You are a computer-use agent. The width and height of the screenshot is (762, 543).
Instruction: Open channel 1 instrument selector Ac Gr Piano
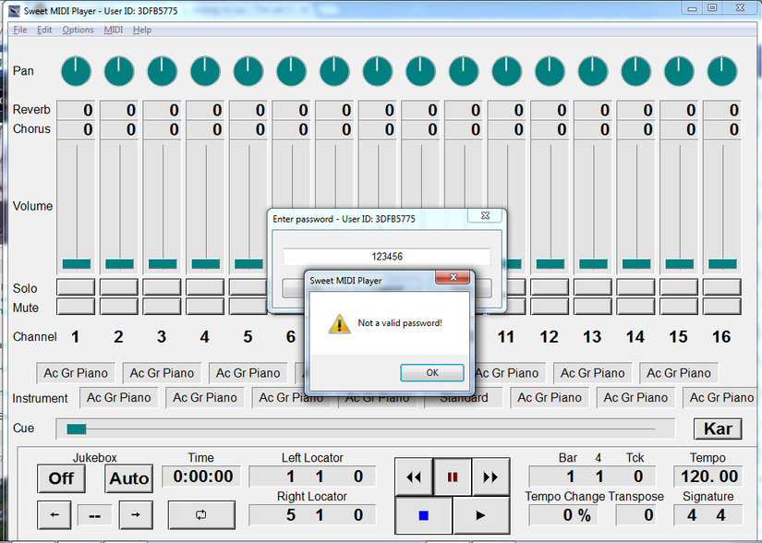(76, 373)
